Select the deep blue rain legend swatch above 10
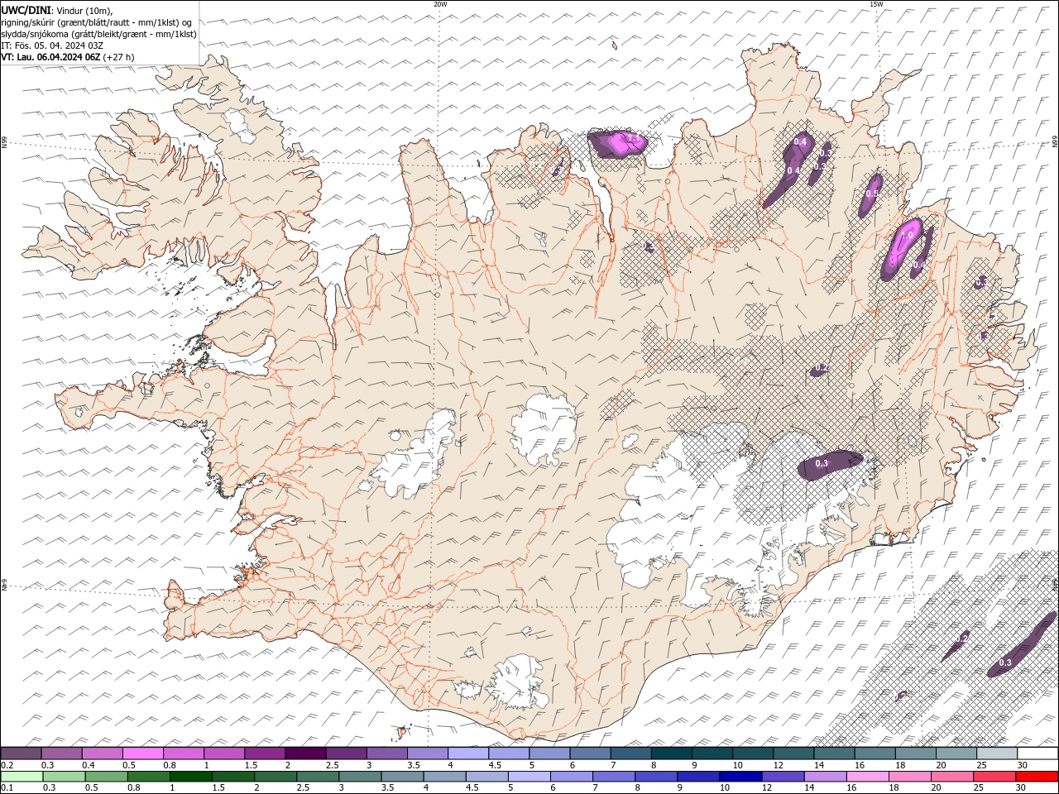The width and height of the screenshot is (1059, 794). point(740,777)
